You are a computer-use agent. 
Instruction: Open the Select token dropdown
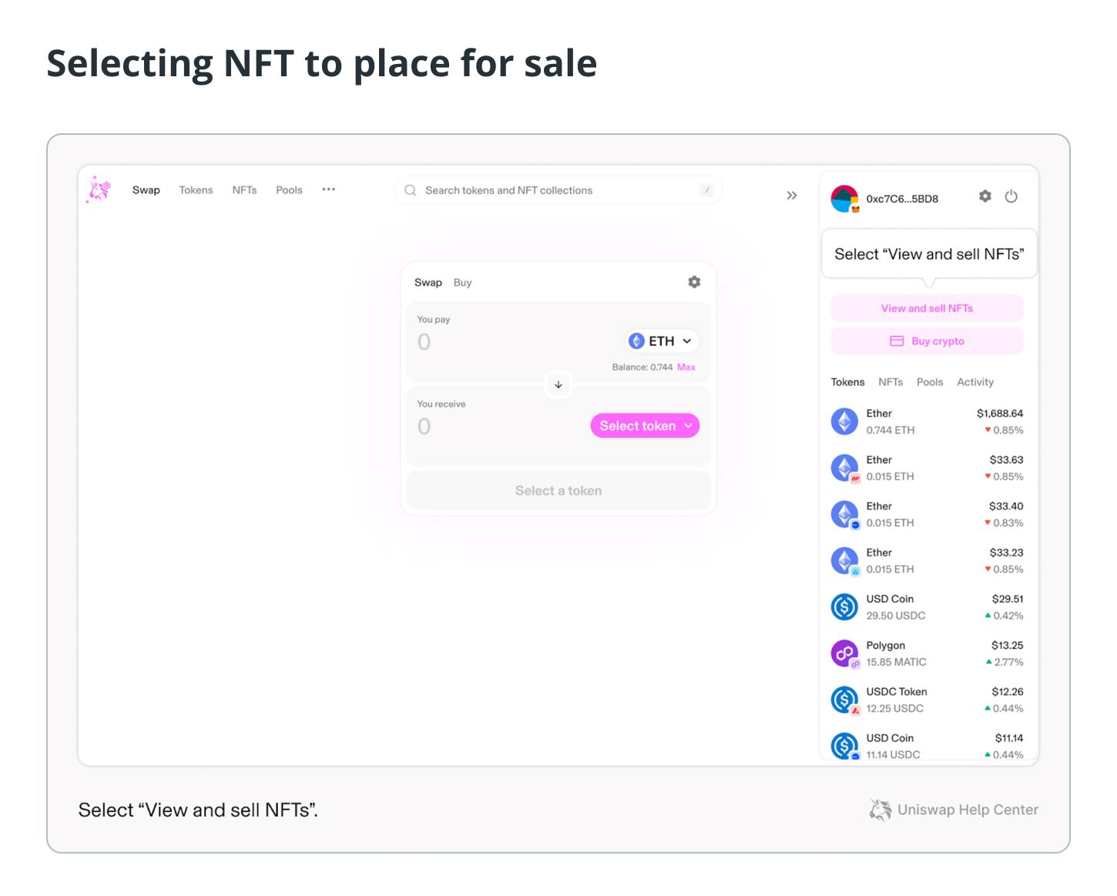click(x=645, y=426)
